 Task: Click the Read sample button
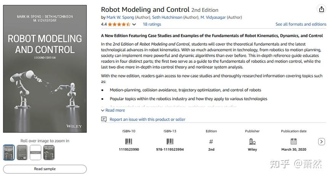tap(45, 169)
